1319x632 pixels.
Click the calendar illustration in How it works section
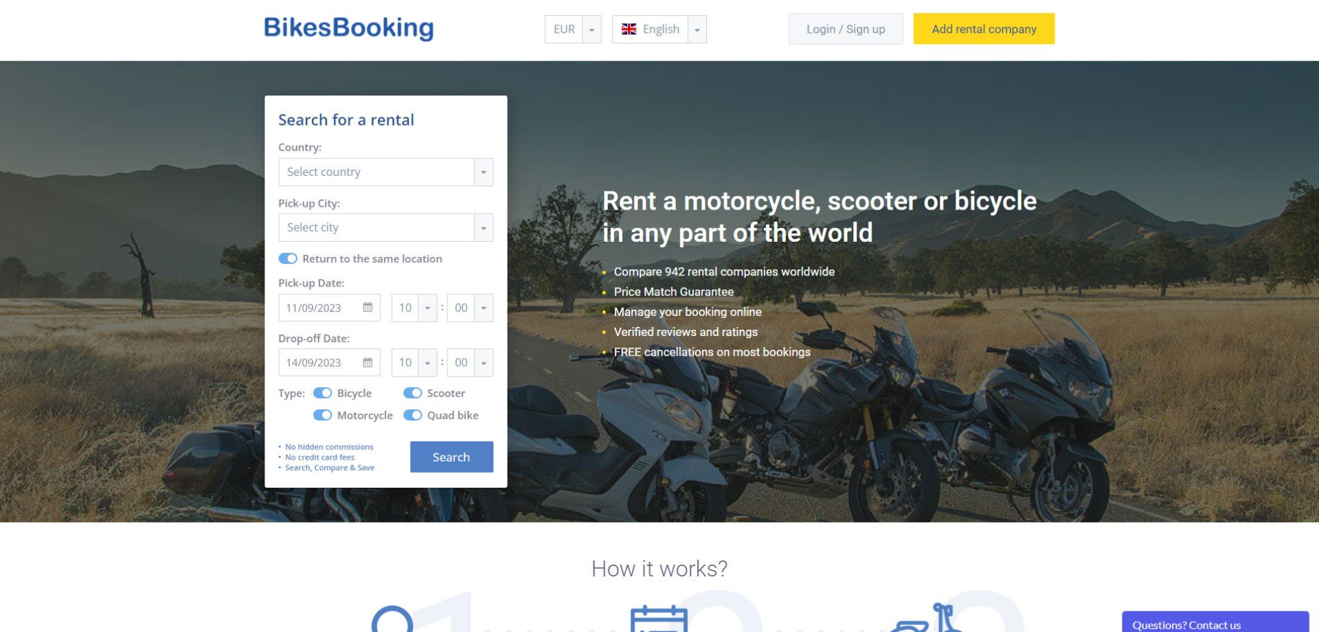click(x=657, y=622)
